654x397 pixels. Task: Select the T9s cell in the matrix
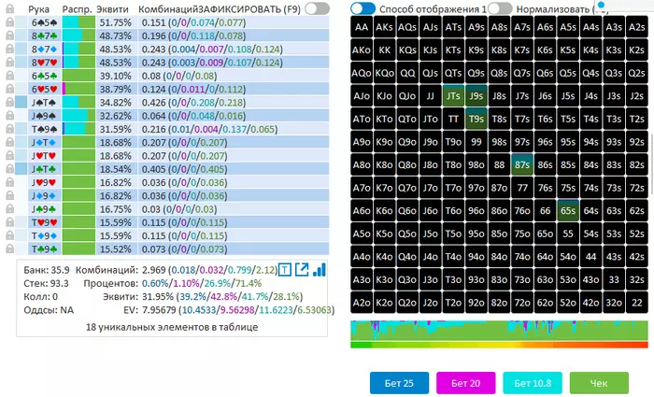pos(476,119)
